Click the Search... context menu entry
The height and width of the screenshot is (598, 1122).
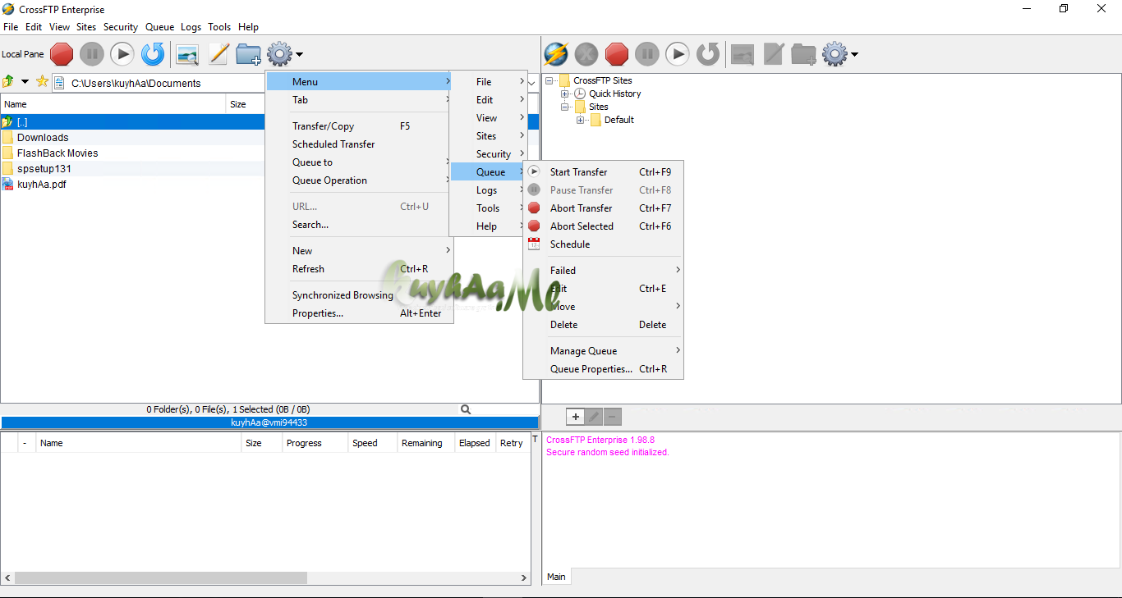click(359, 225)
